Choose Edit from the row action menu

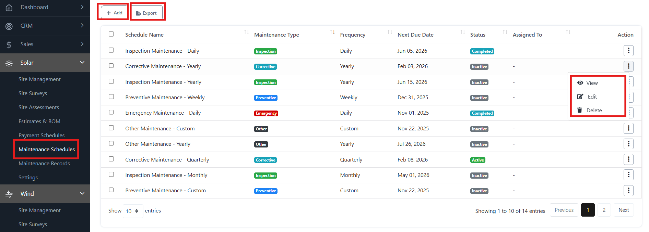coord(592,97)
